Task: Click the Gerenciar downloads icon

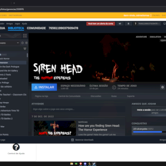Action: pyautogui.click(x=72, y=140)
